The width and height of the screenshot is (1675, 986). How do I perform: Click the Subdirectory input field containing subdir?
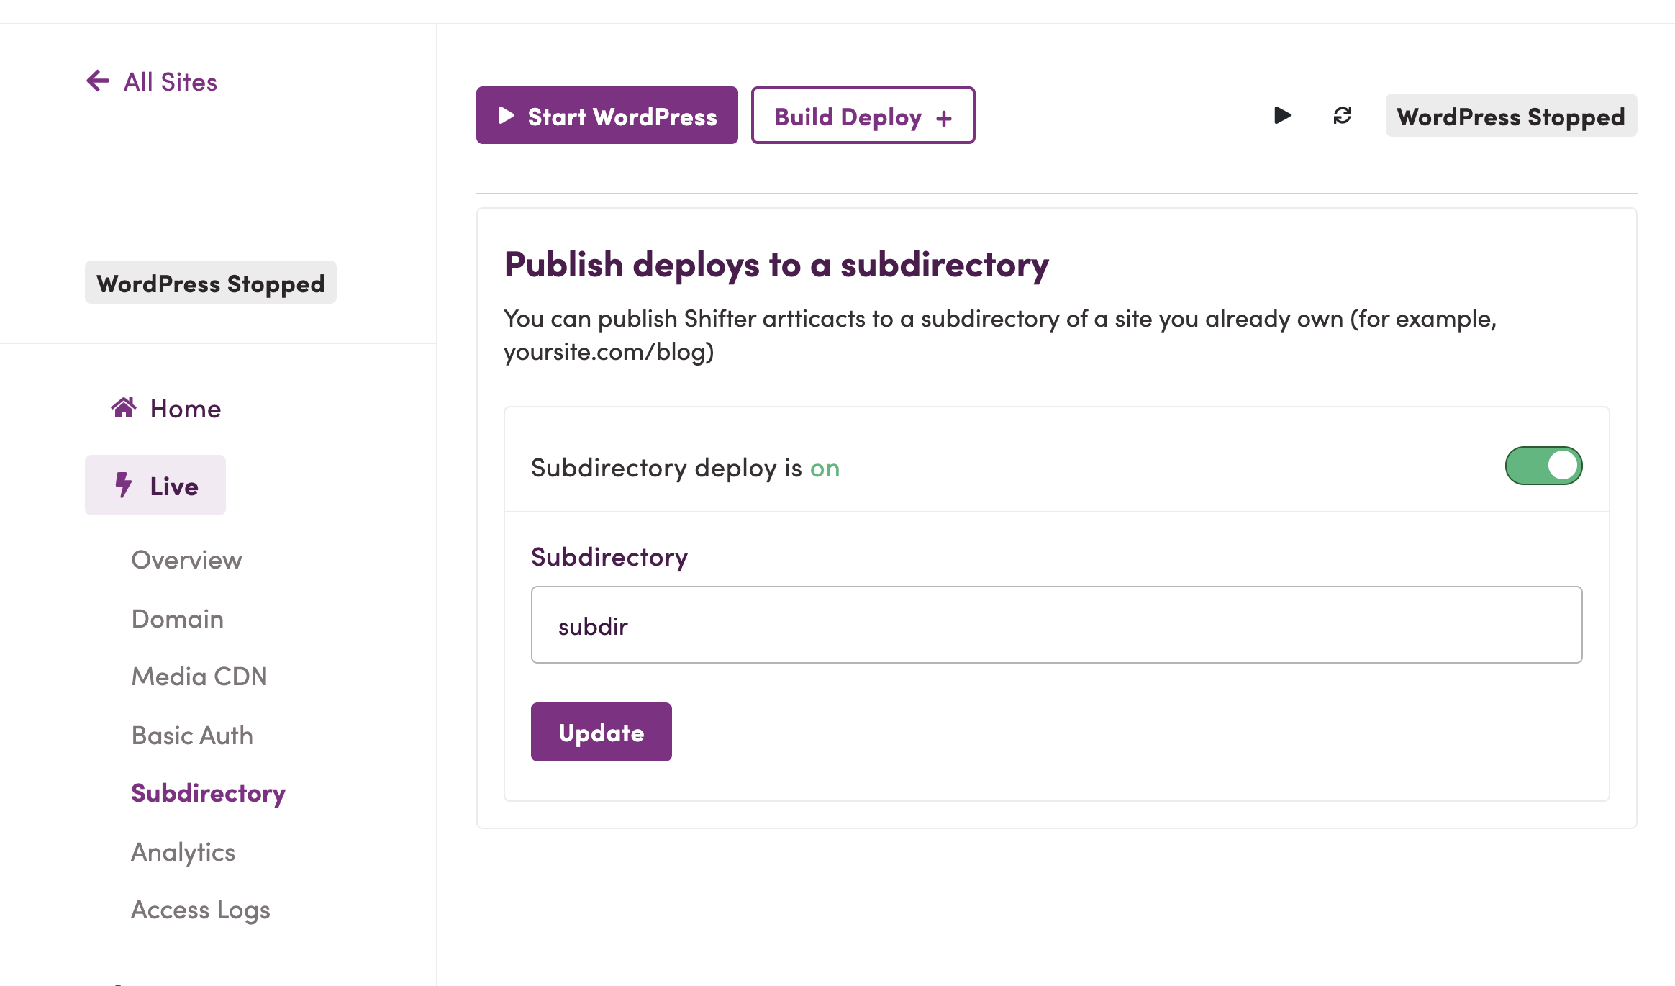click(1056, 625)
